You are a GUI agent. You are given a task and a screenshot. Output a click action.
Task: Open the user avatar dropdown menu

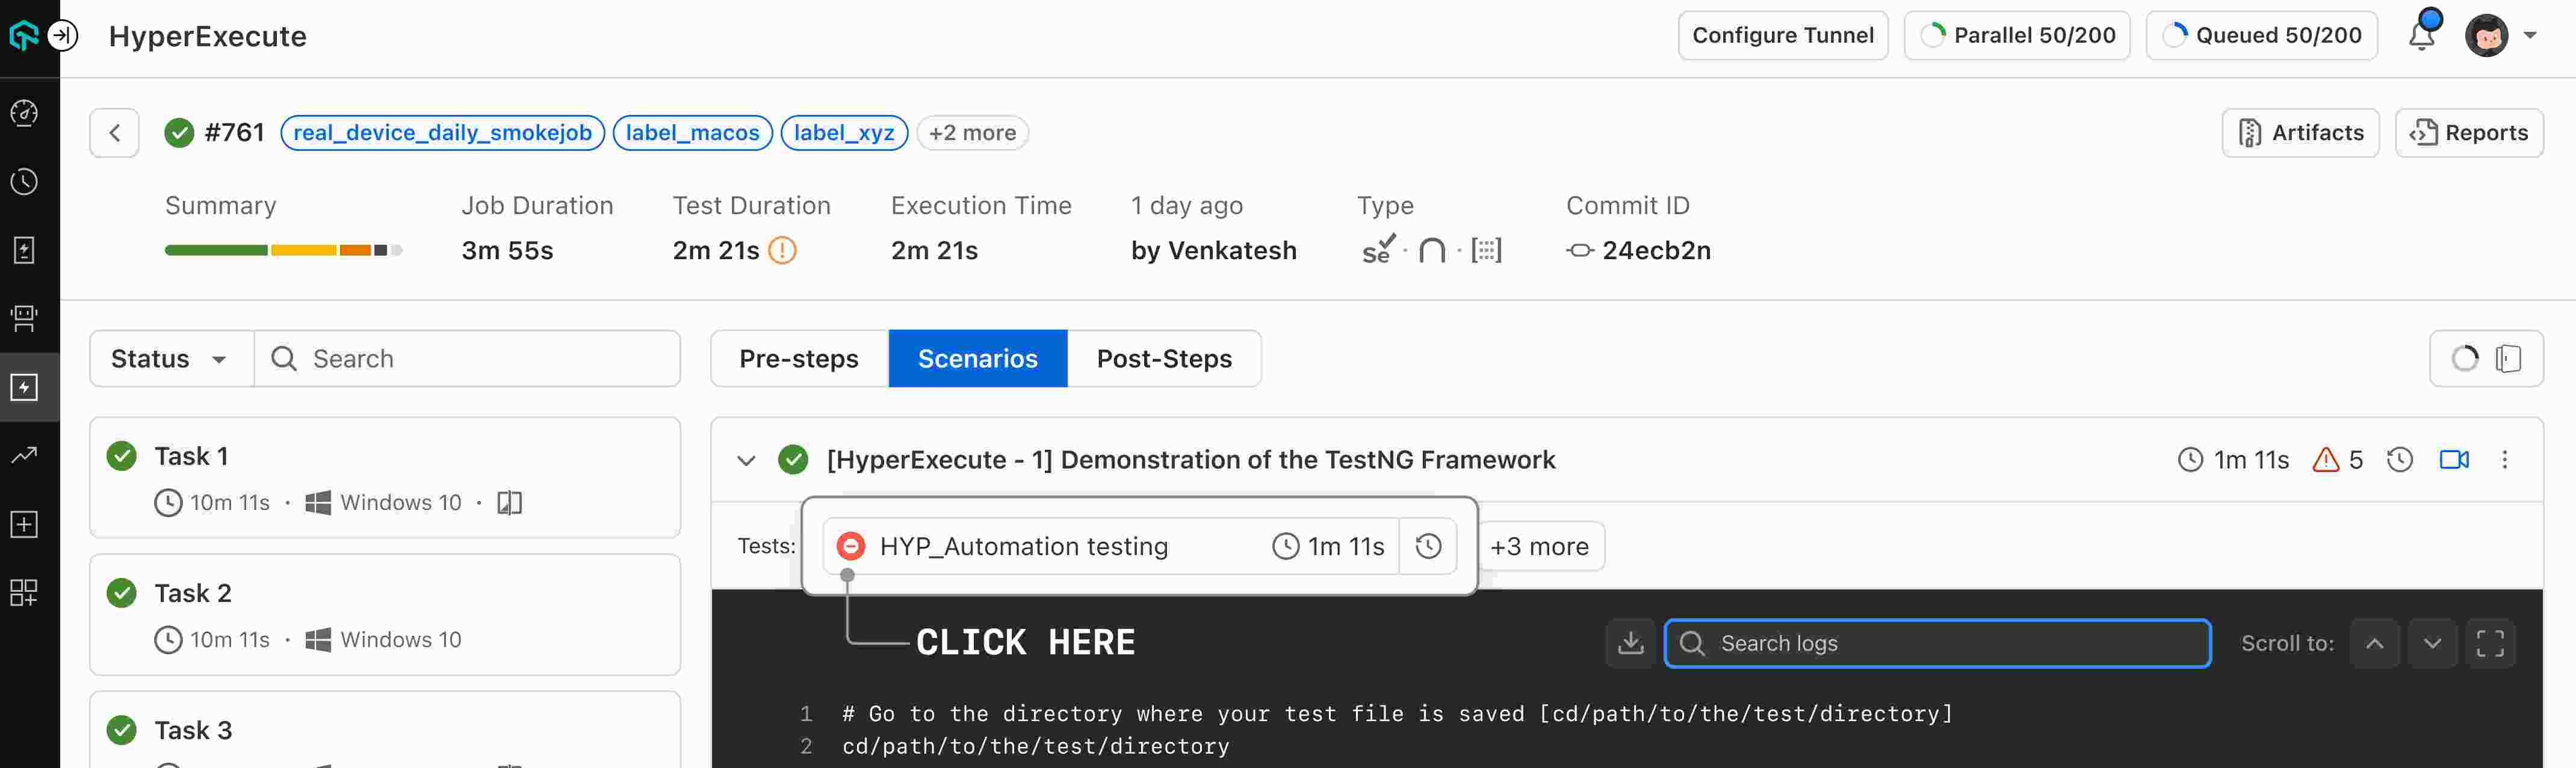2500,35
